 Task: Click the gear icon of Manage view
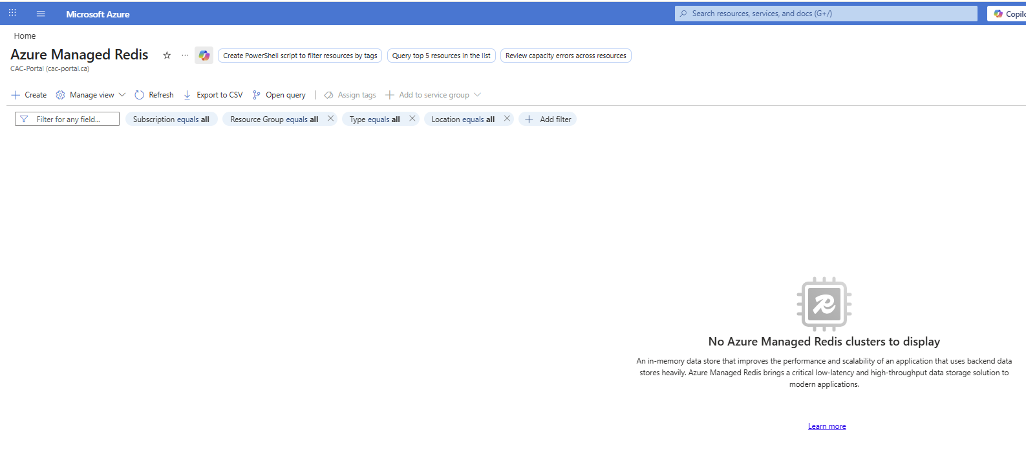click(x=60, y=95)
